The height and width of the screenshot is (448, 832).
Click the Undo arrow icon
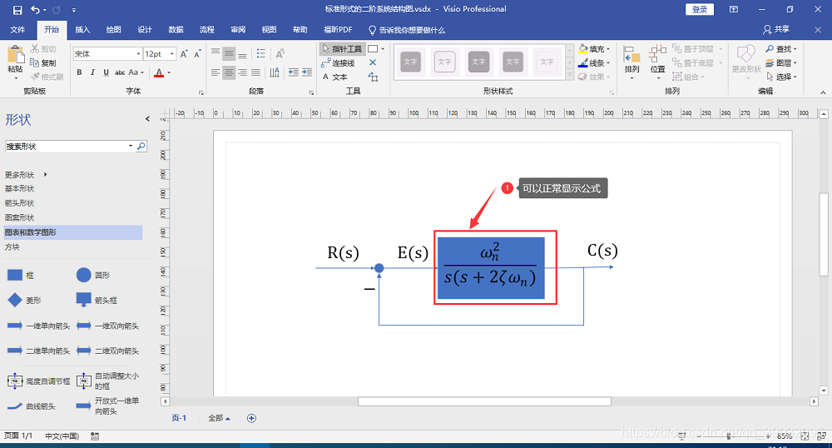[35, 9]
